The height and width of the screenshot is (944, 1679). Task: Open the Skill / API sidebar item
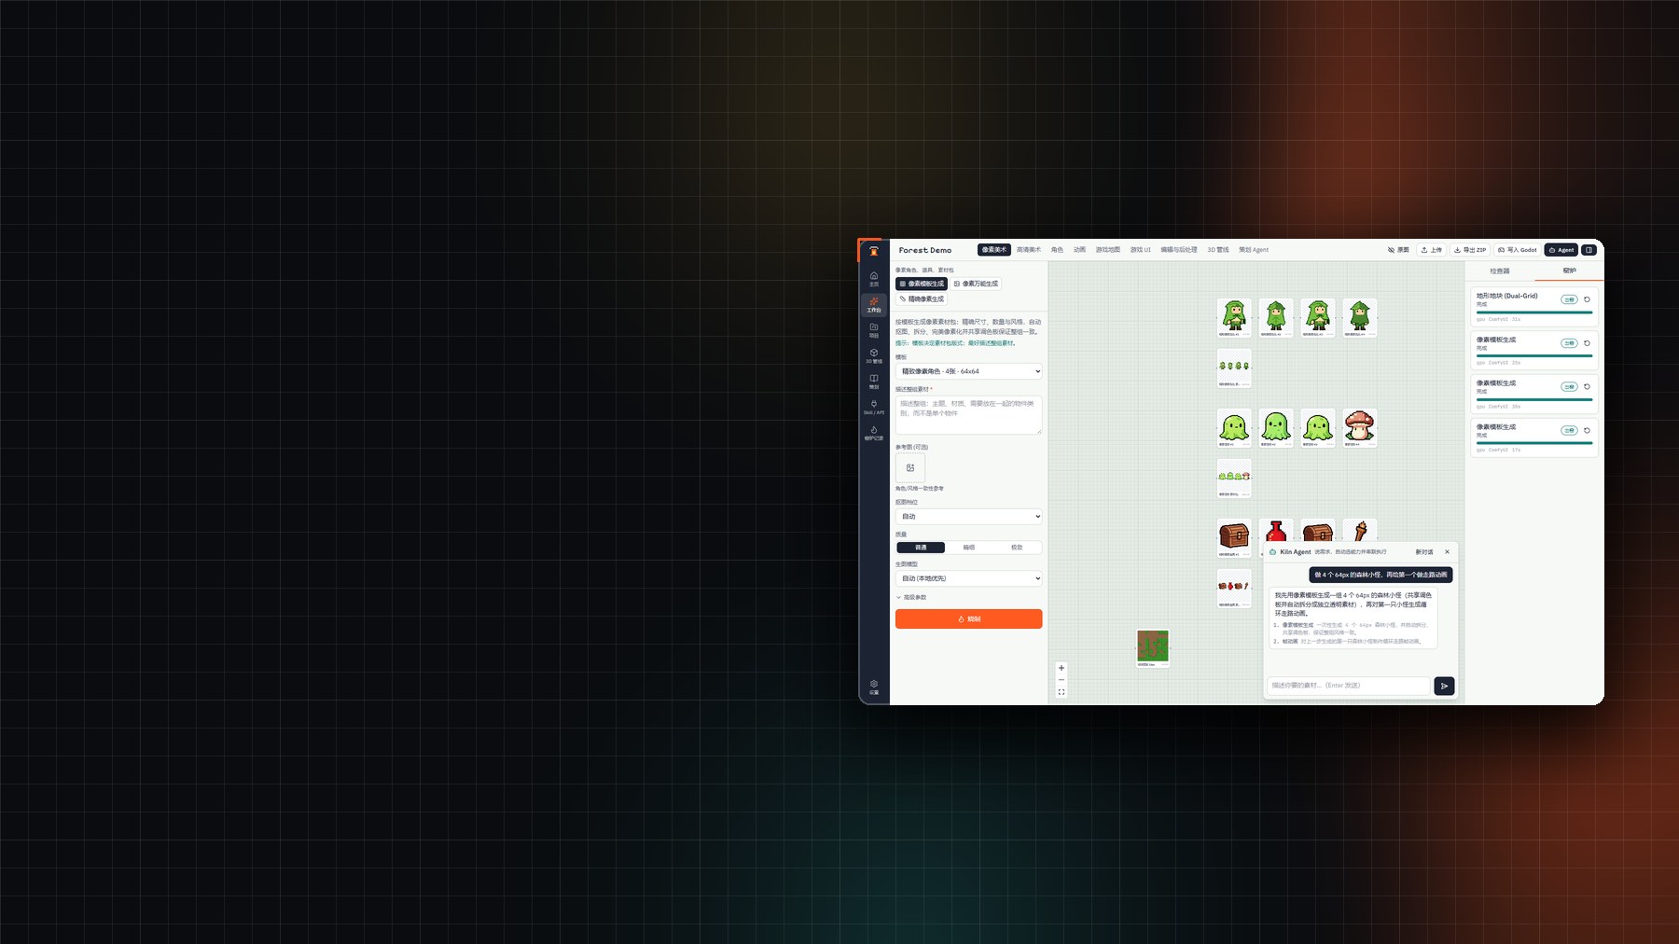pos(874,407)
